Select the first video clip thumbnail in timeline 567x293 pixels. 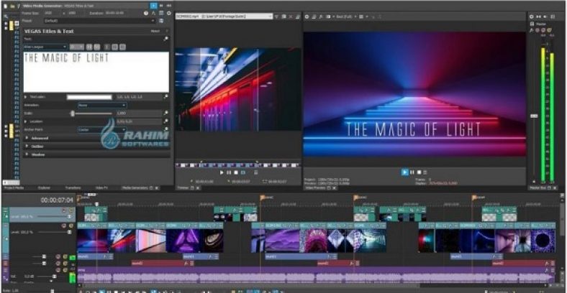(x=93, y=241)
